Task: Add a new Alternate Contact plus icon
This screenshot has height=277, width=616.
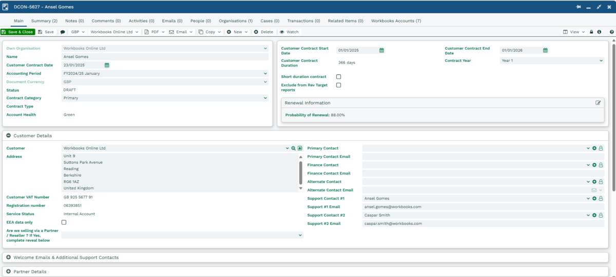Action: coord(594,182)
